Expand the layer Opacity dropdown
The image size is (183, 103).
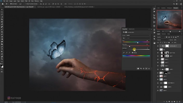tap(176, 40)
